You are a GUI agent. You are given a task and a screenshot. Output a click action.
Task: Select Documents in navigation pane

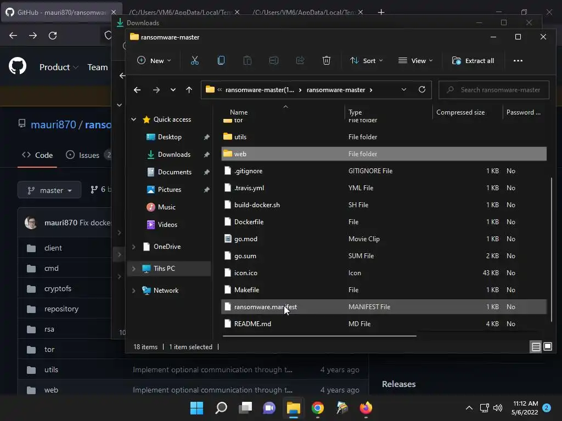175,172
